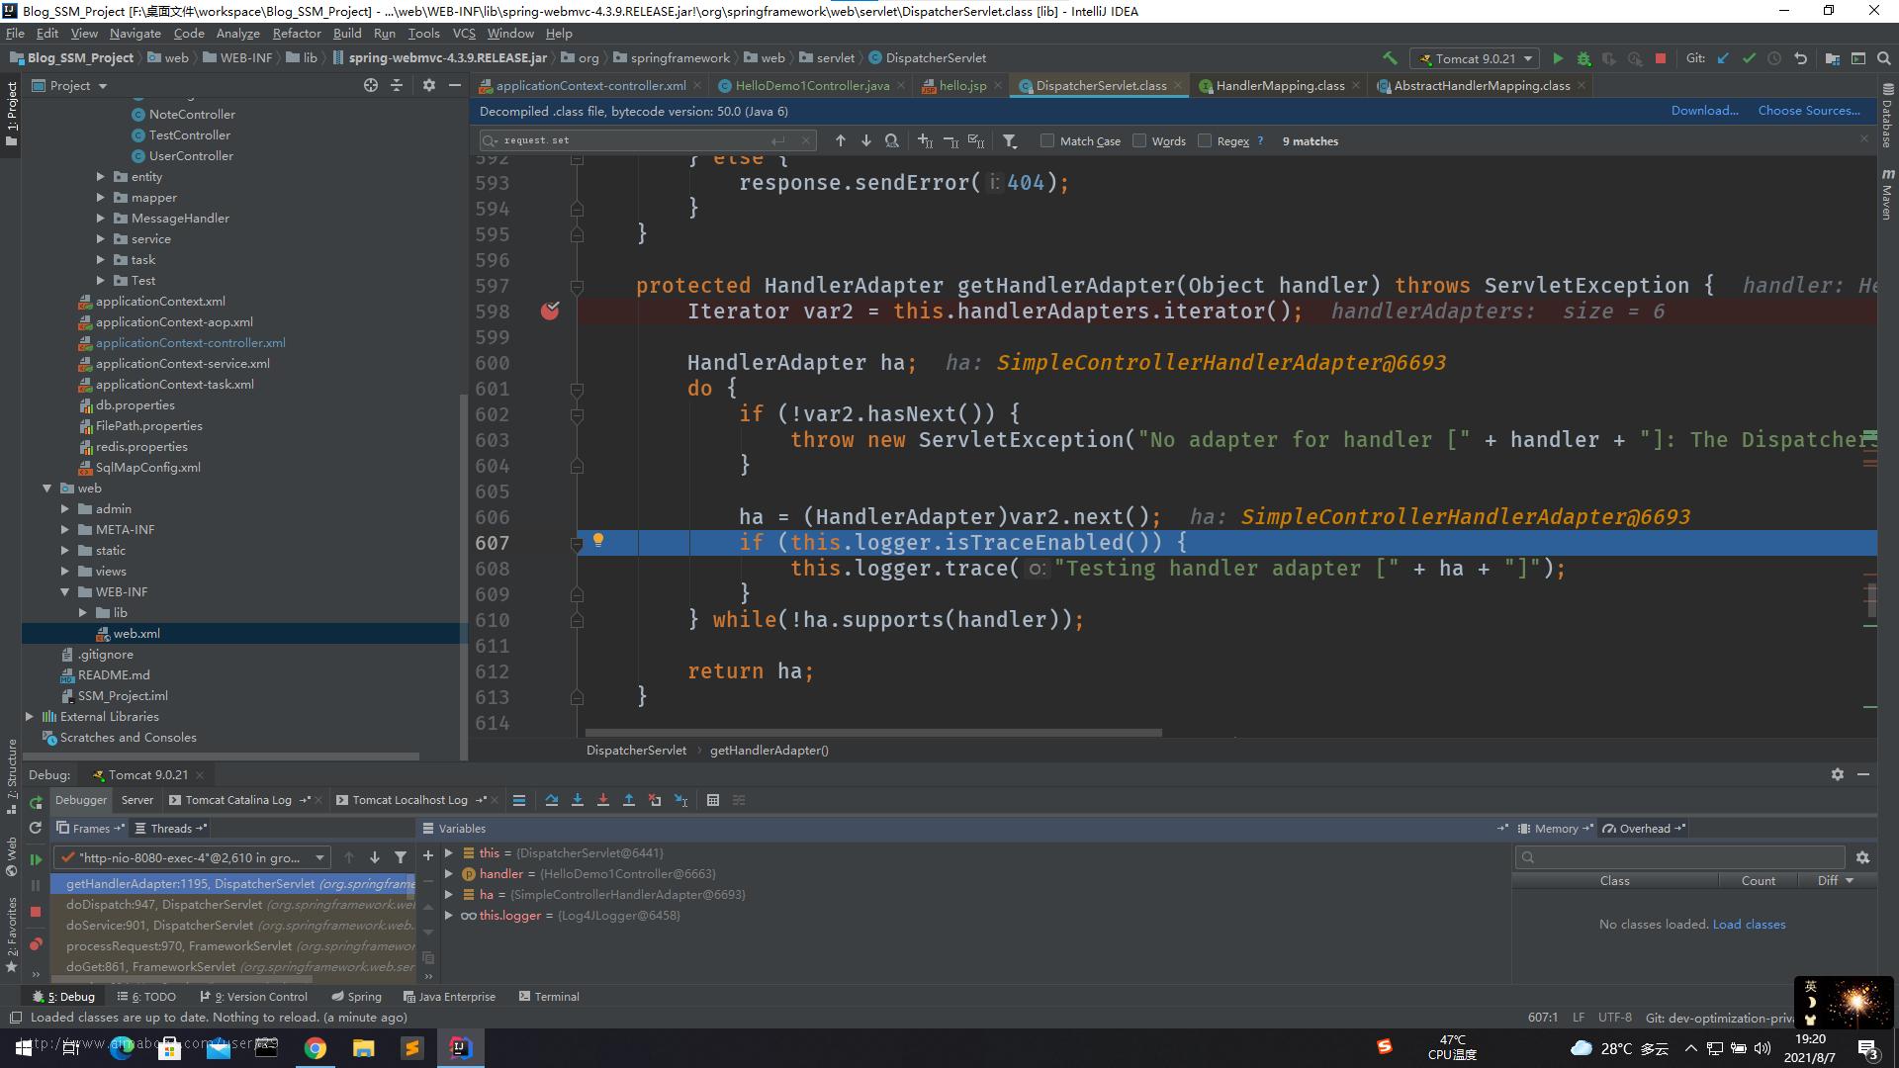This screenshot has height=1068, width=1899.
Task: Jump to previous search occurrence arrow
Action: click(x=841, y=140)
